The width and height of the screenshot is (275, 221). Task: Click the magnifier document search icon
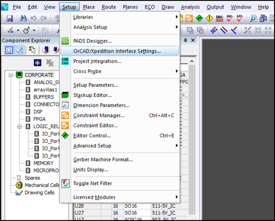(253, 18)
